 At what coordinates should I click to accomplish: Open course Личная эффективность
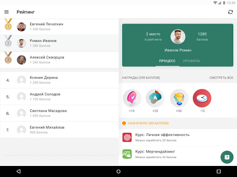point(178,137)
